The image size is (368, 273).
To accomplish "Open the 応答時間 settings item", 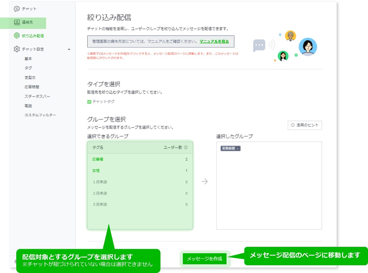I will pyautogui.click(x=31, y=87).
